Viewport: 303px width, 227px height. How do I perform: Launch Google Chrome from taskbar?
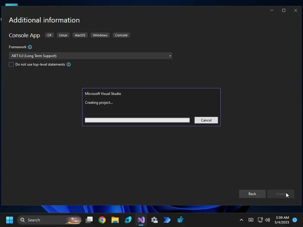point(102,220)
